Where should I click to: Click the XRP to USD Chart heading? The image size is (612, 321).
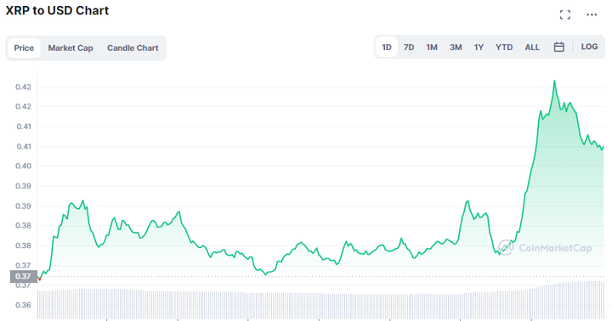[x=57, y=10]
